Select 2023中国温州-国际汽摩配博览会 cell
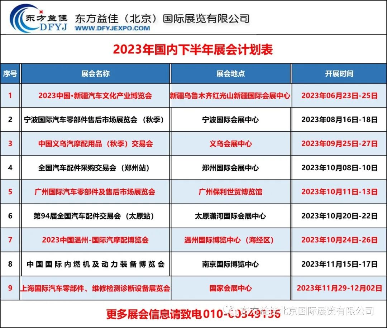 pyautogui.click(x=95, y=240)
